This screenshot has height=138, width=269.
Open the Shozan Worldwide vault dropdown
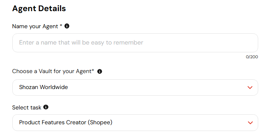[x=135, y=88]
